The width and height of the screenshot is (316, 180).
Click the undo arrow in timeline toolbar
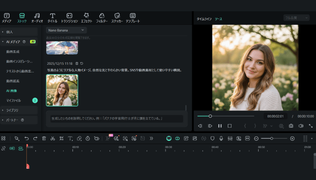click(x=27, y=139)
